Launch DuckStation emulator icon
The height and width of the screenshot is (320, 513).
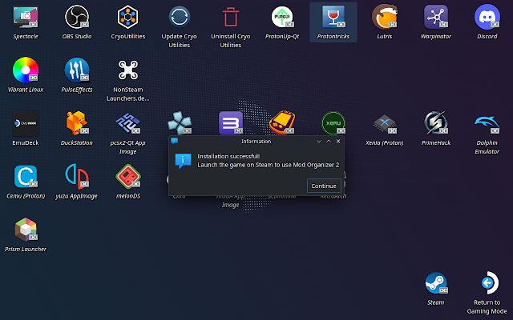77,123
